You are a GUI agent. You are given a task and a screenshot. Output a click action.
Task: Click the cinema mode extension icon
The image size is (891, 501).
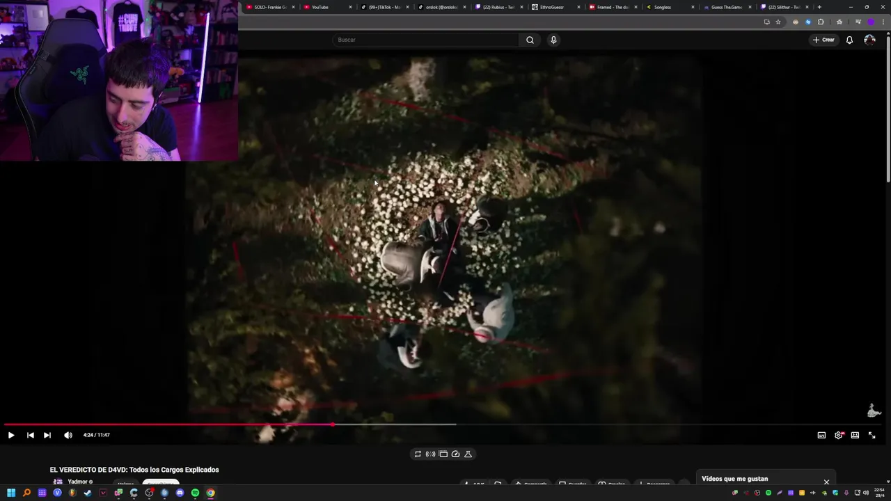point(443,454)
